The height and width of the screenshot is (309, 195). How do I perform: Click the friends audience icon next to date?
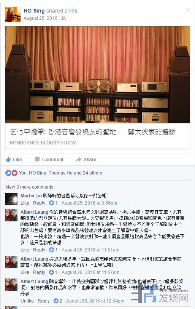click(63, 18)
